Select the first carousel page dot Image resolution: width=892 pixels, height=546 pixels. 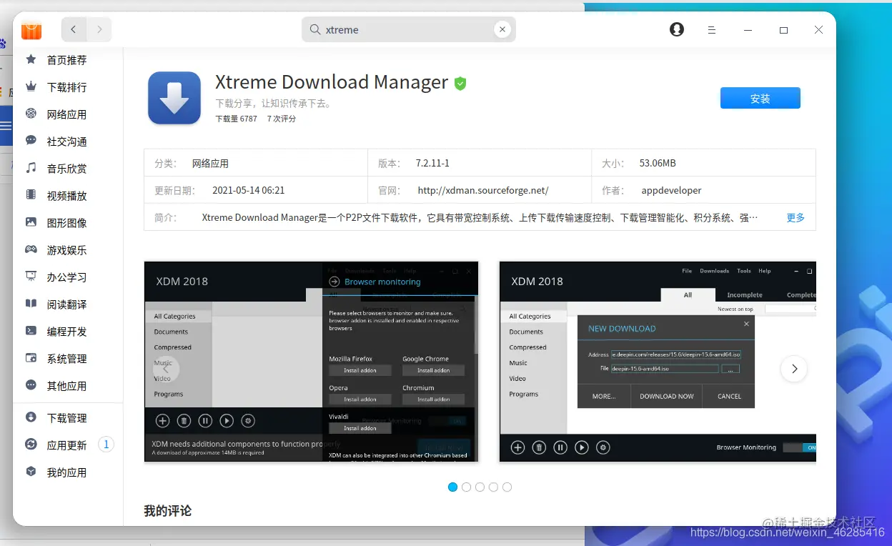(x=452, y=487)
